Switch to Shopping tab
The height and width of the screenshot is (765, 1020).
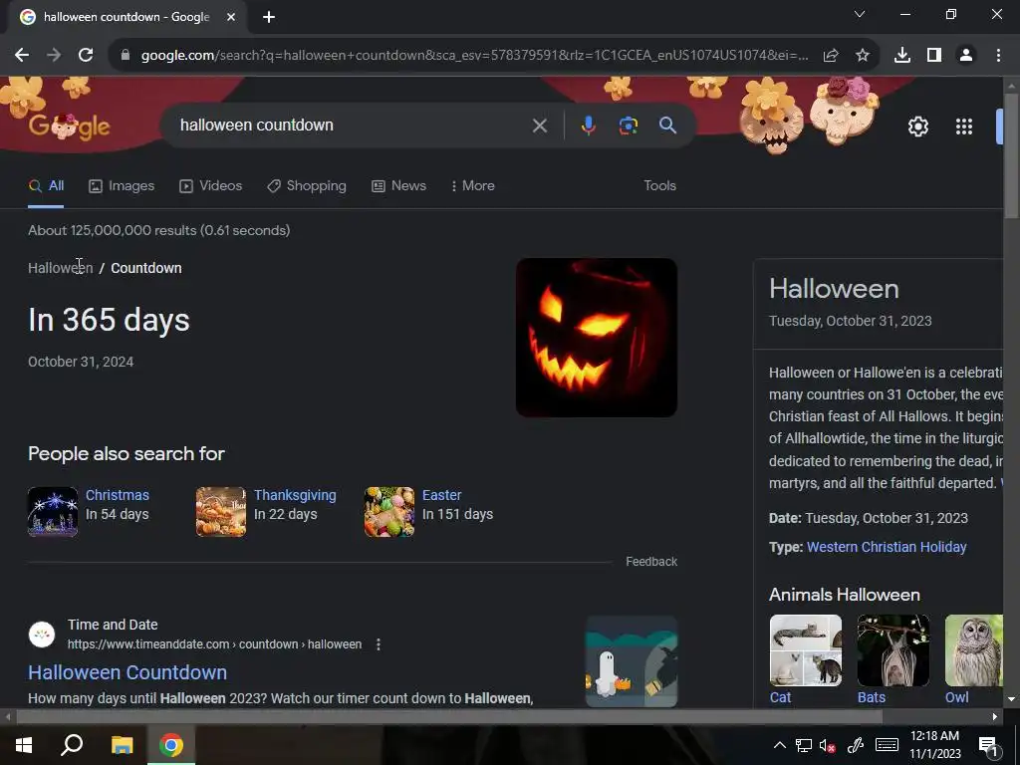[x=307, y=186]
